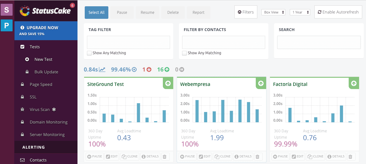Click the up status badge on Factoría Digital
Screen dimensions: 366x164
click(354, 83)
